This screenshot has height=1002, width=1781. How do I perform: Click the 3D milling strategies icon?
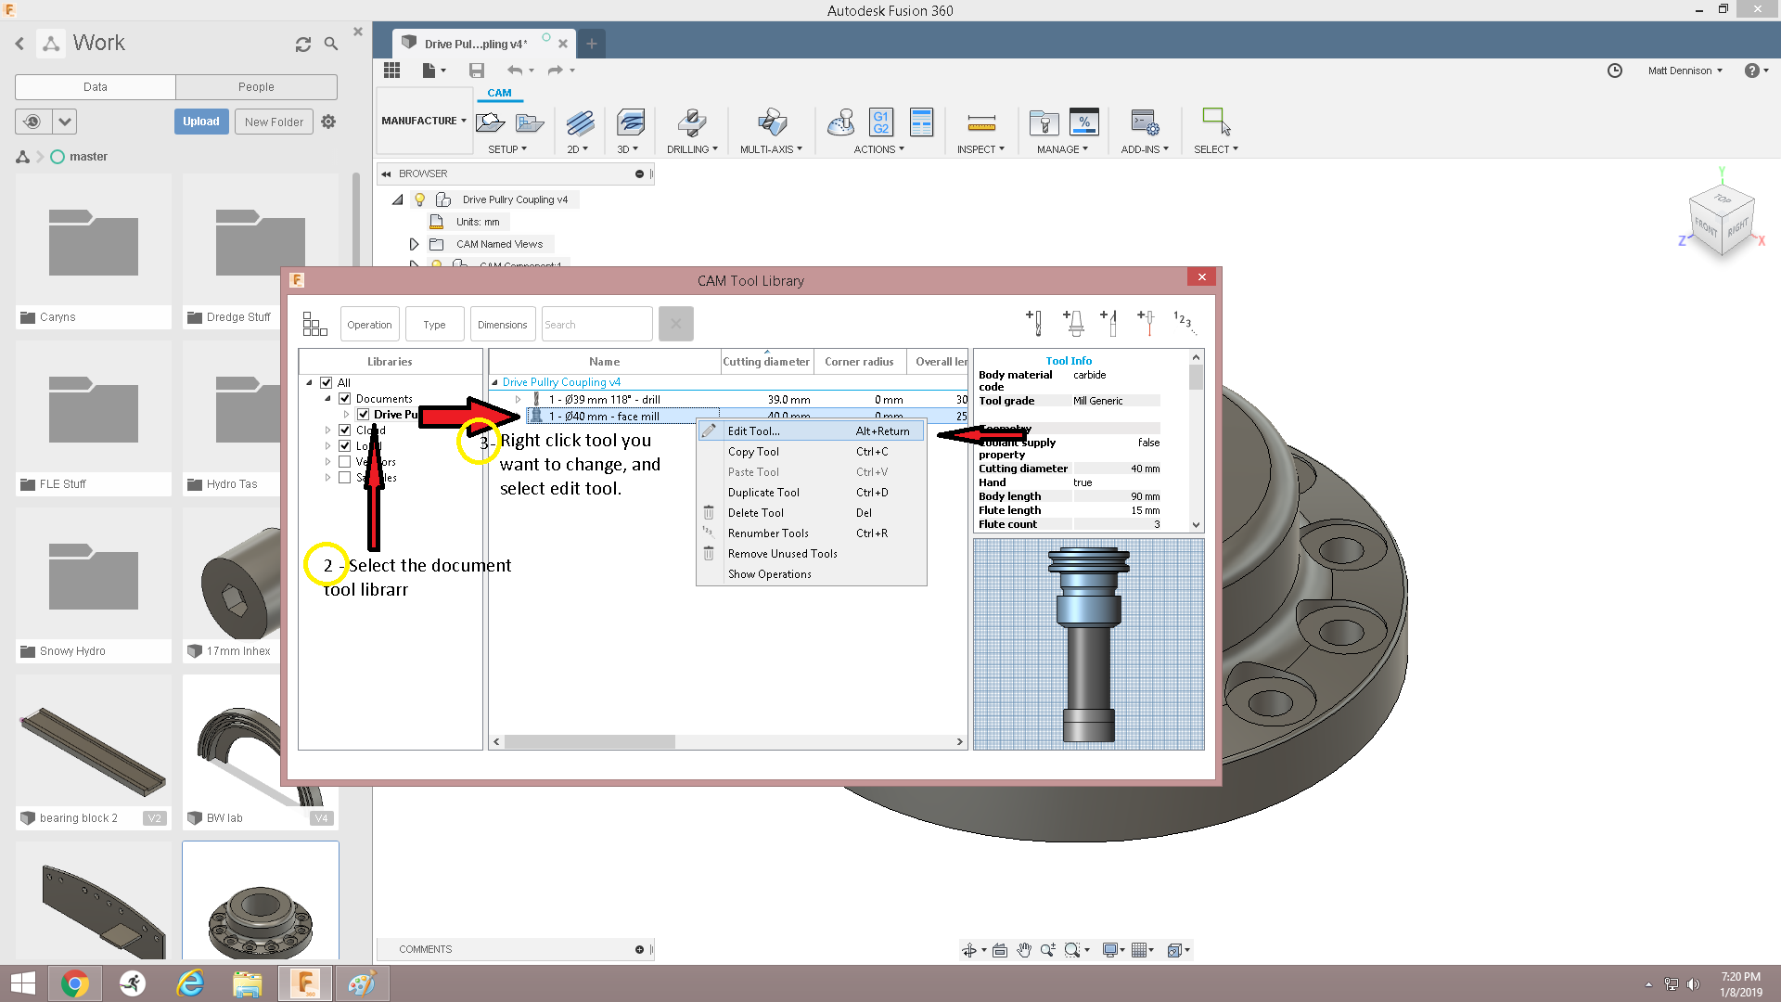pyautogui.click(x=630, y=122)
